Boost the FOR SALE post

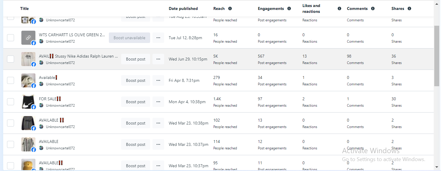135,102
